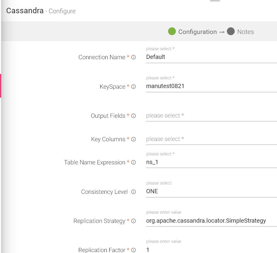Click the gray handle at the top
Screen dimensions: 277x253
(215, 1)
